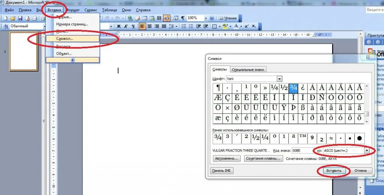384x195 pixels.
Task: Select page 1 thumbnail
Action: click(24, 51)
